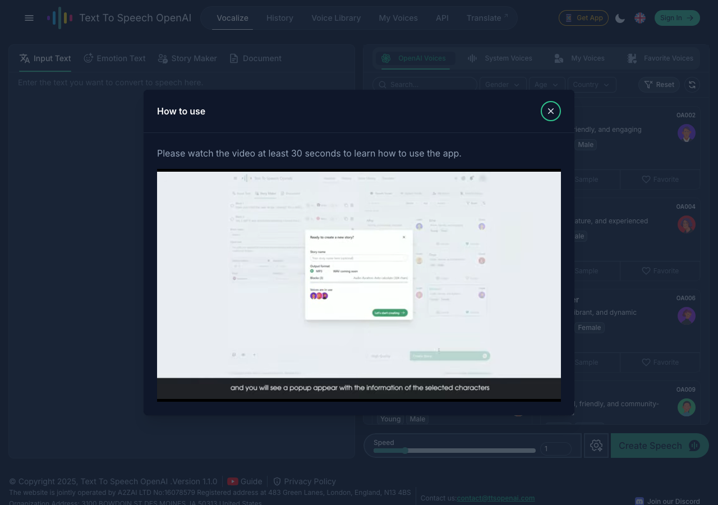This screenshot has width=718, height=505.
Task: Click the Male tag on OA002
Action: coord(586,145)
